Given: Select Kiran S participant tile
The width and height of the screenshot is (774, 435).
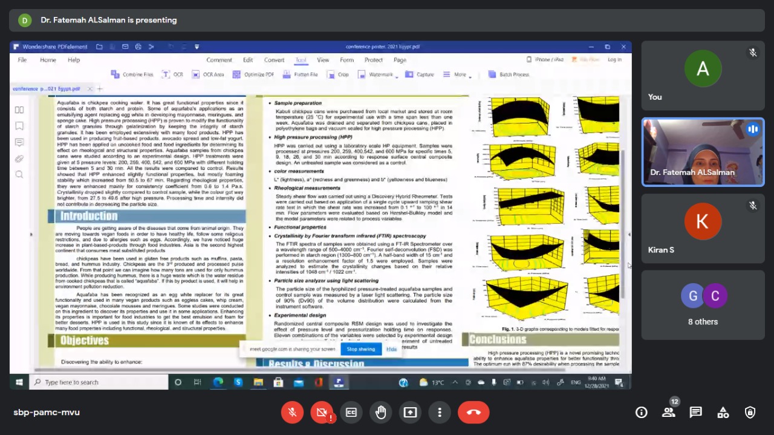Looking at the screenshot, I should [x=703, y=228].
